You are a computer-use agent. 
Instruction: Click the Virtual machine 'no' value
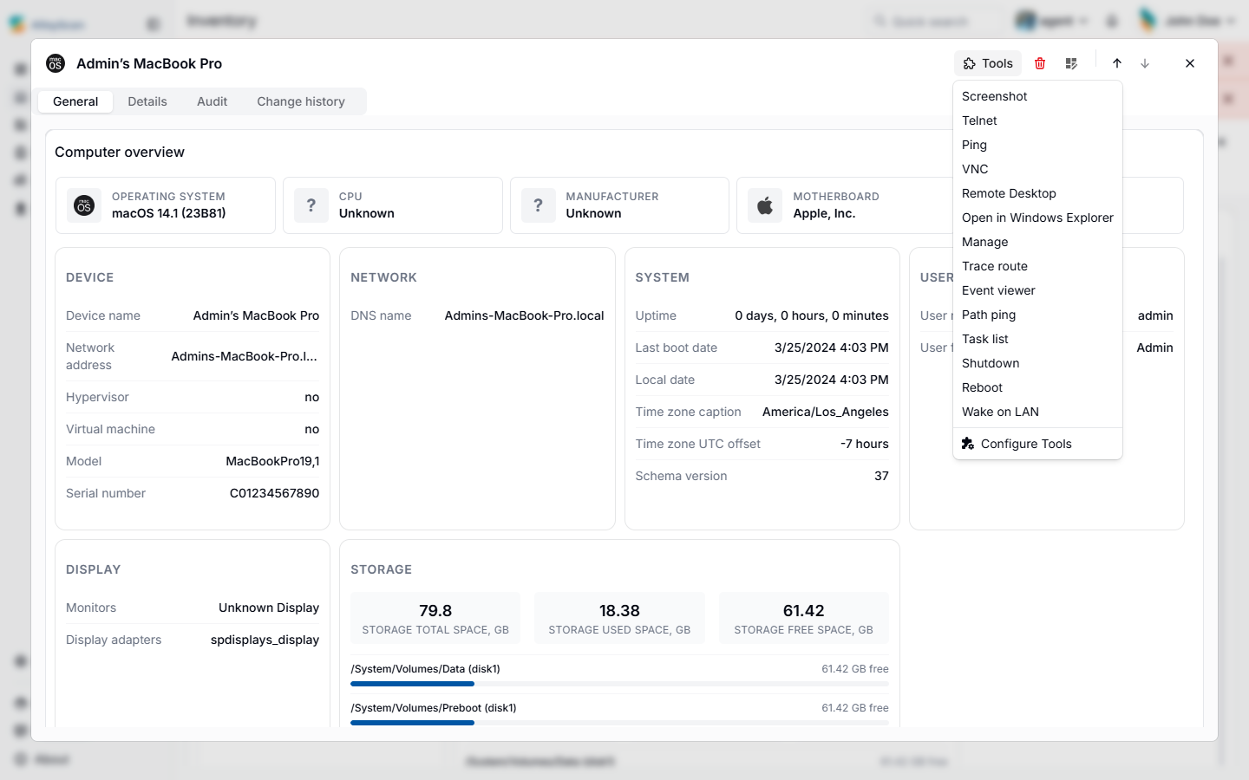[x=312, y=429]
